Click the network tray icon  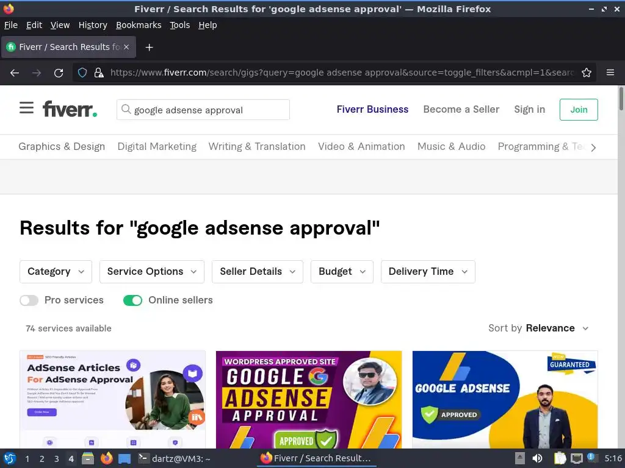point(576,458)
